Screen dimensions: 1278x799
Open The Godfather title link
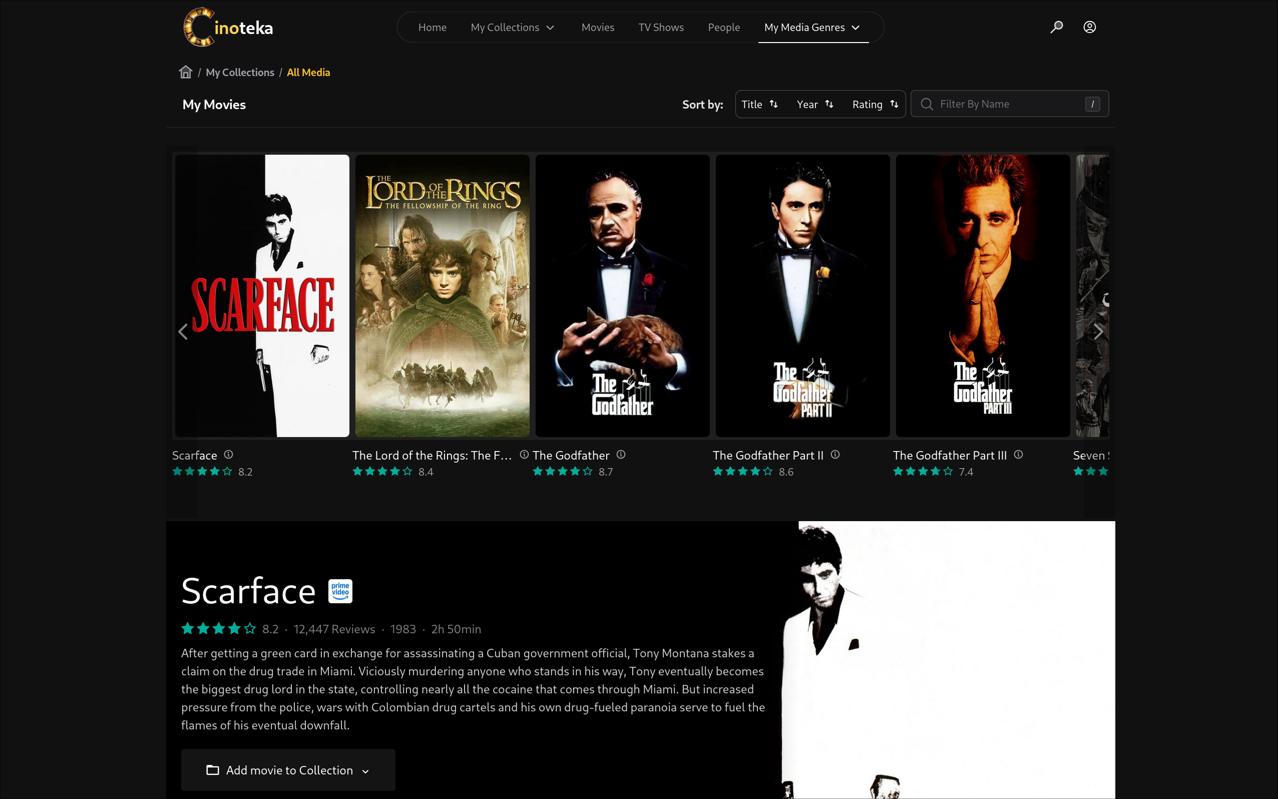(x=571, y=455)
